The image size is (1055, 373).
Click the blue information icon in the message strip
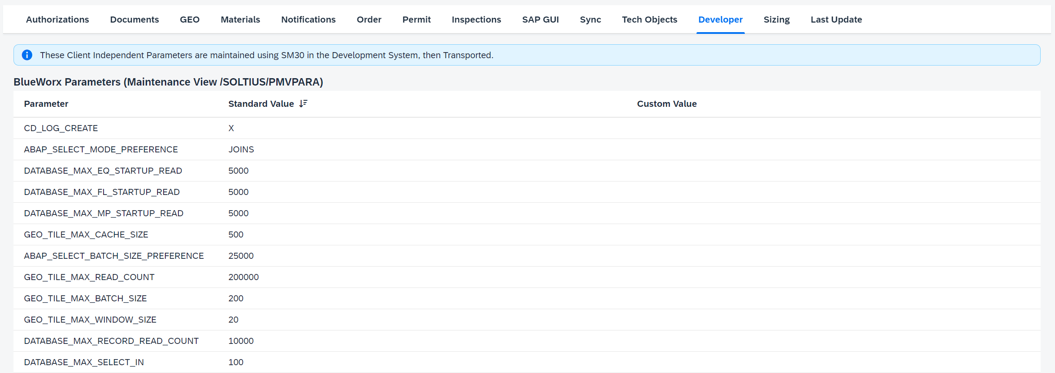(27, 55)
